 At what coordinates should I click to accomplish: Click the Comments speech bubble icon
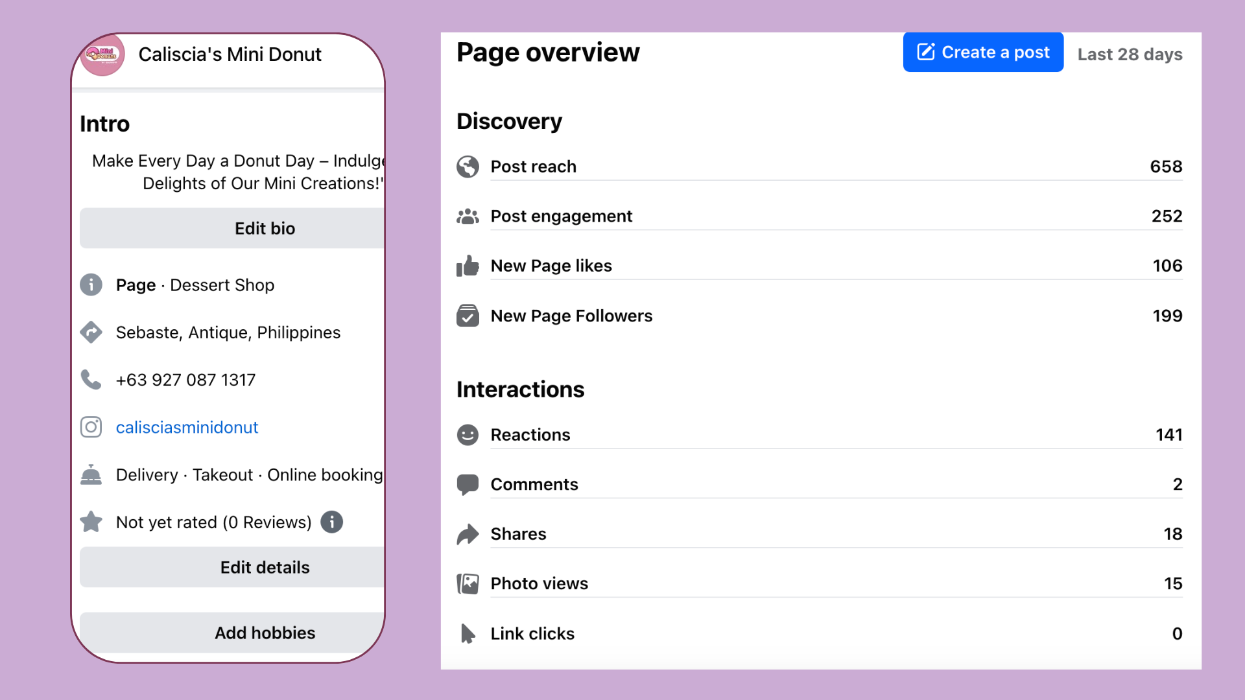[468, 485]
